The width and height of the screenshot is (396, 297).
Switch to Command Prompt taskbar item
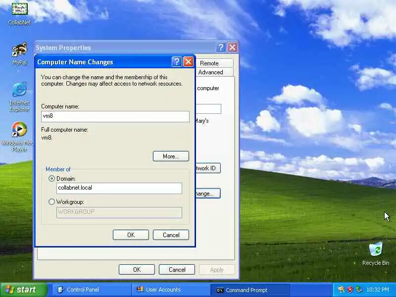coord(250,290)
